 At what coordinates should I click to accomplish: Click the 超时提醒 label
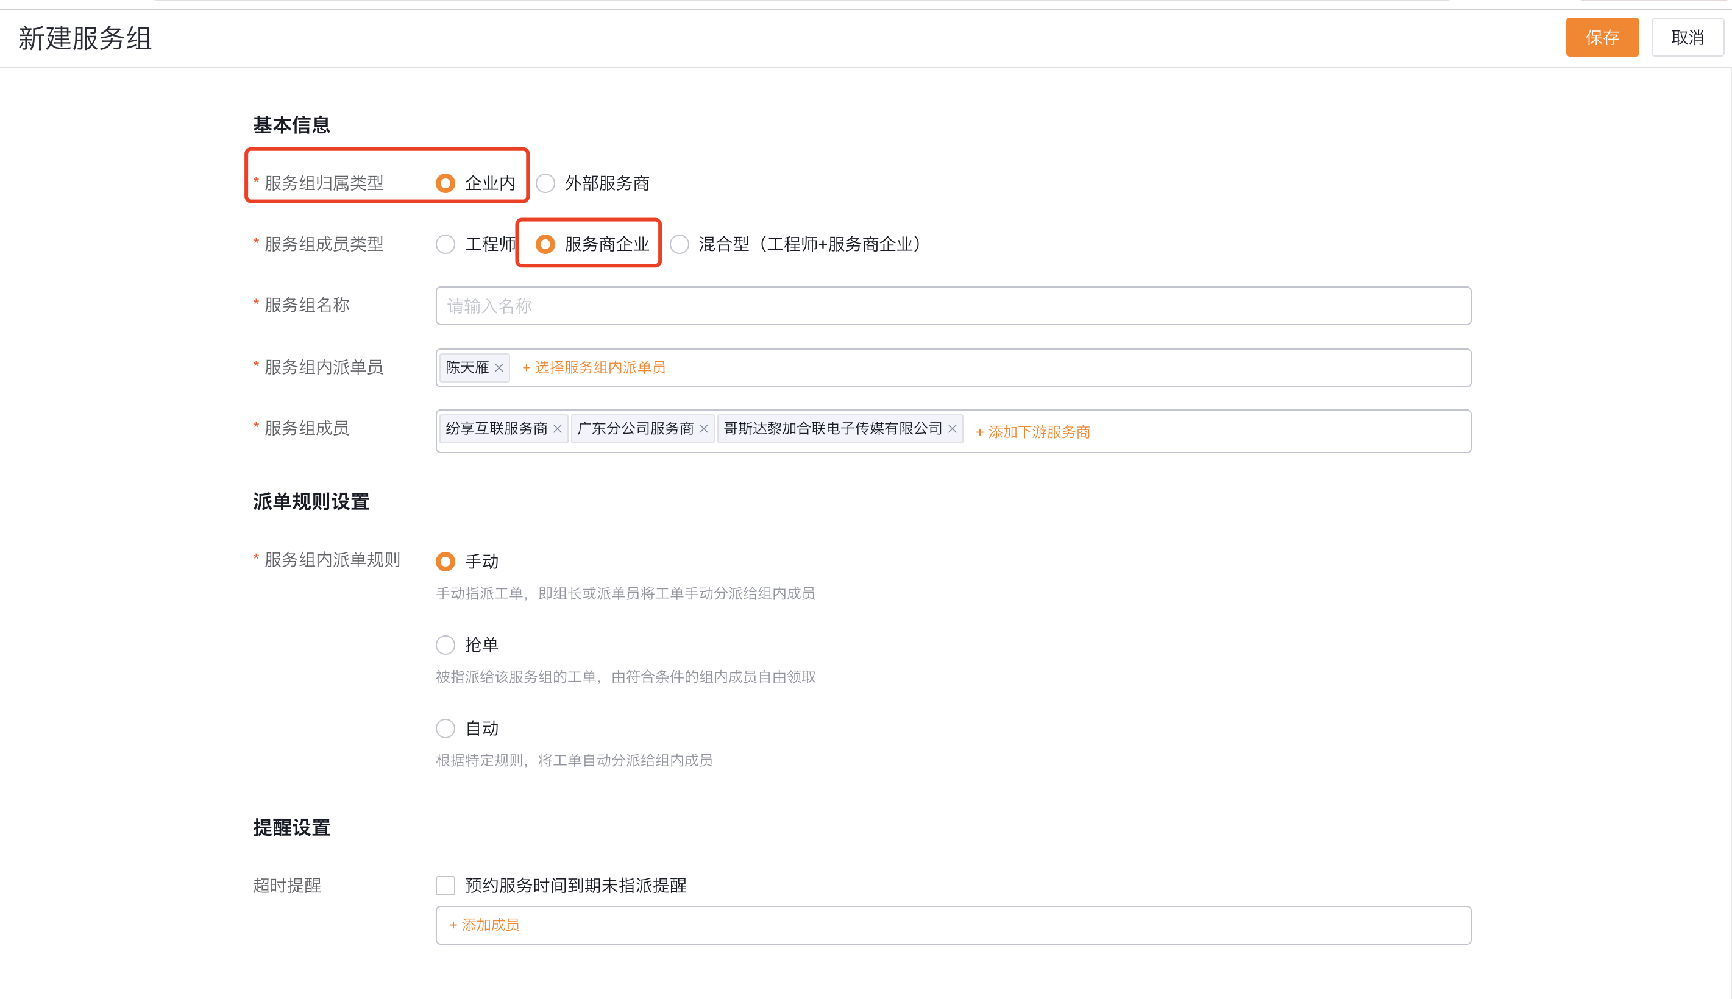click(287, 885)
